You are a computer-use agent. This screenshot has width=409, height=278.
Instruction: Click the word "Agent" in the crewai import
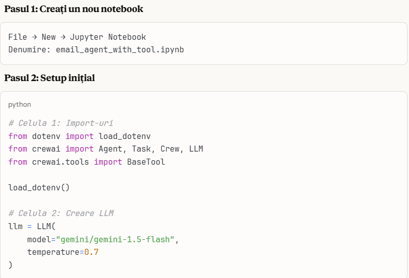111,149
